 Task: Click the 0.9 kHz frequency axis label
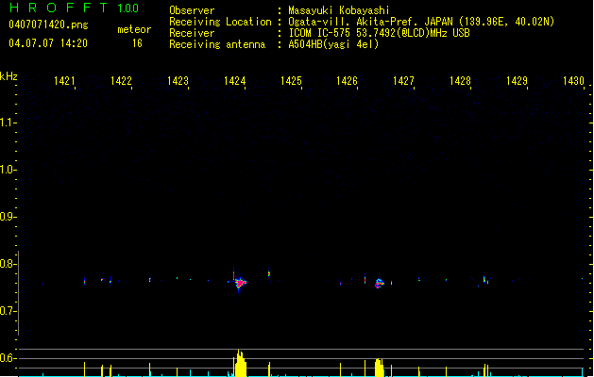tap(8, 217)
